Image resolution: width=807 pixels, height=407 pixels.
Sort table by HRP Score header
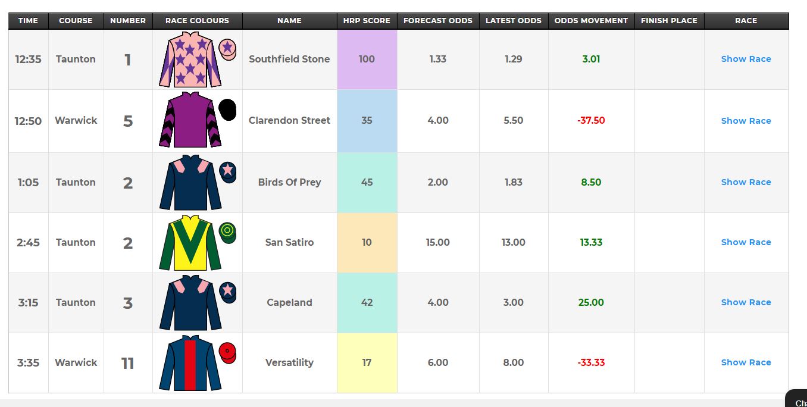point(367,20)
